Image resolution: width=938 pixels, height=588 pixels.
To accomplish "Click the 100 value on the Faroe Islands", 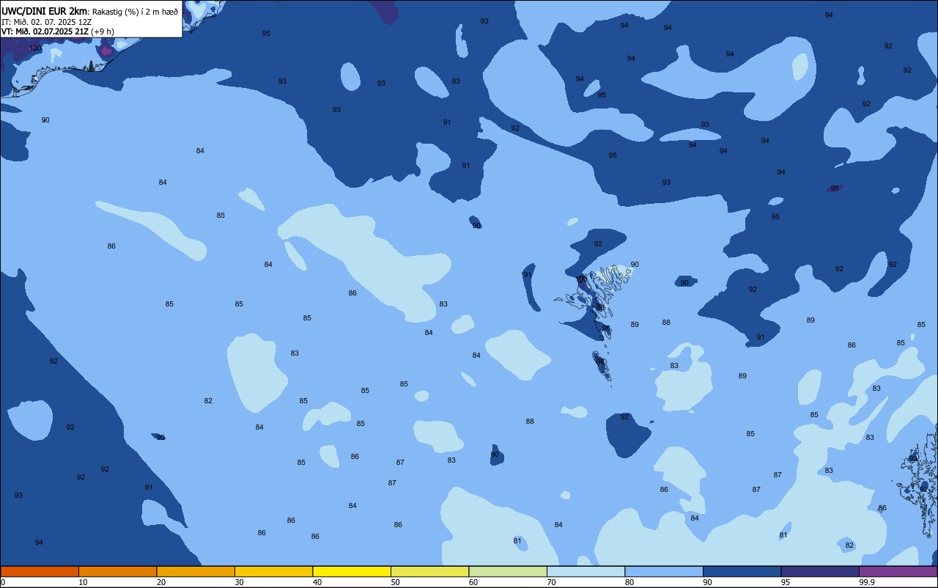I will pos(582,279).
